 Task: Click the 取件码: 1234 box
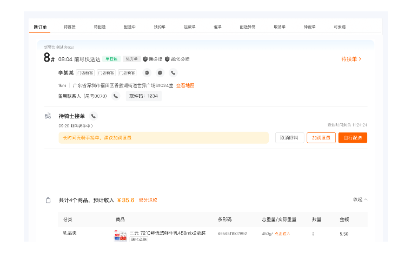point(144,96)
